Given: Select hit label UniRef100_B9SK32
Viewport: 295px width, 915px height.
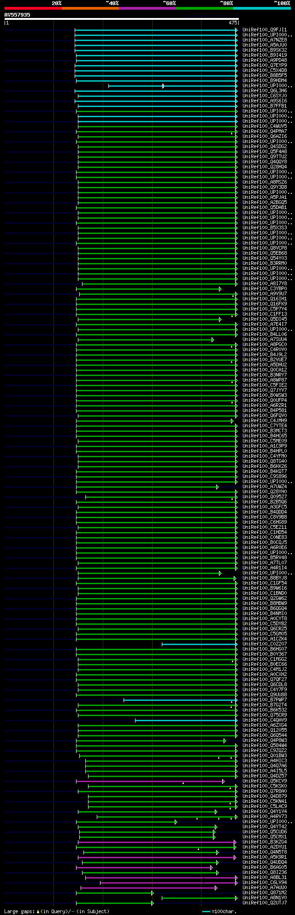Looking at the screenshot, I should (265, 50).
